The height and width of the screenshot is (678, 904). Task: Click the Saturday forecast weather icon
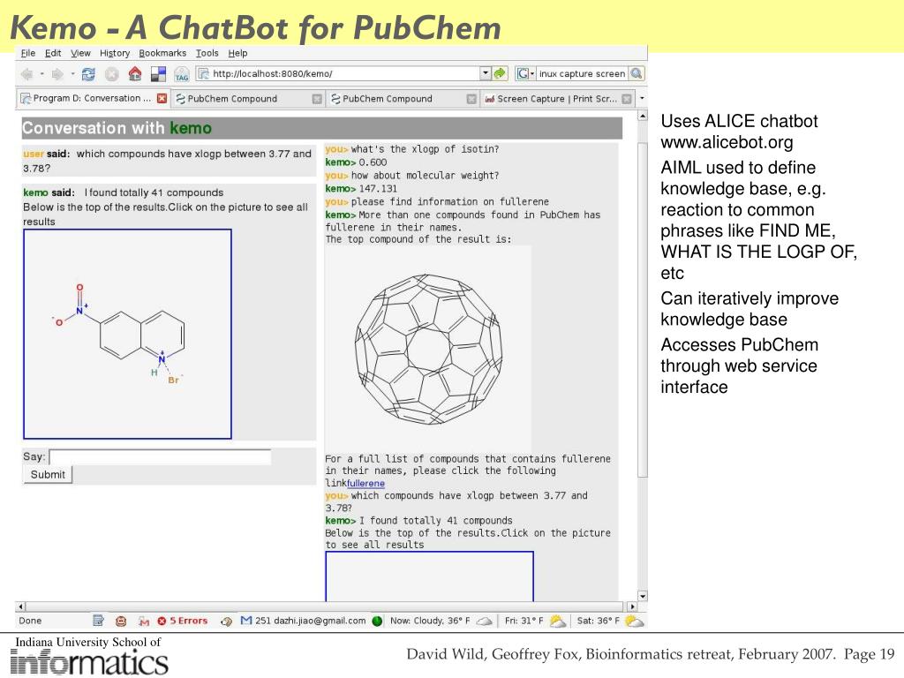point(633,621)
